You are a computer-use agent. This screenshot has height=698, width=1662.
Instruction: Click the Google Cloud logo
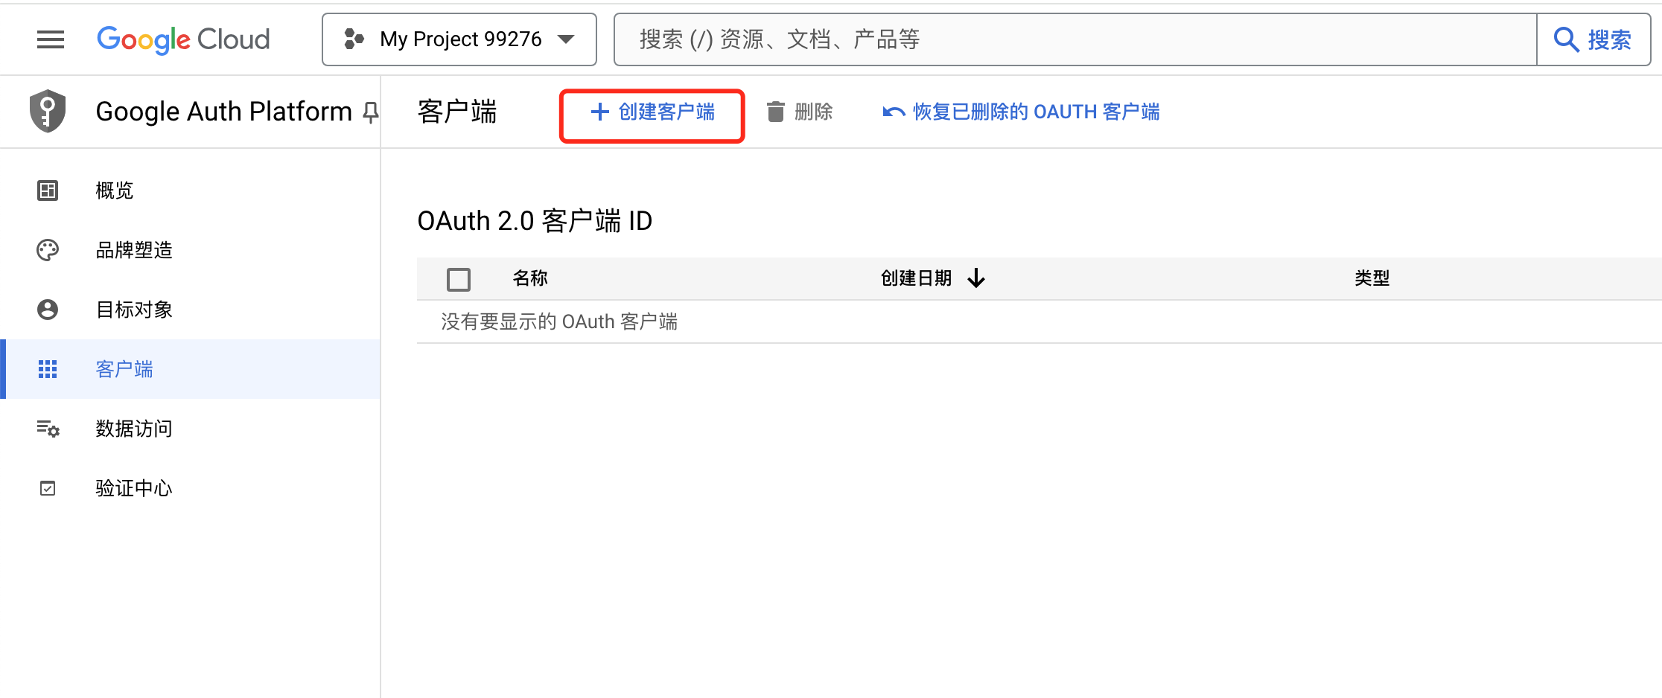click(x=183, y=39)
